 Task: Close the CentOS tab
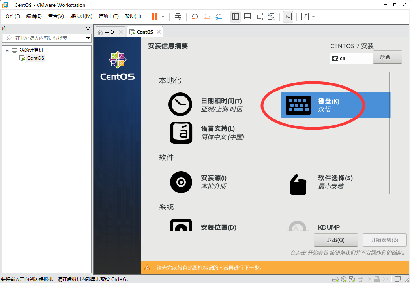point(159,32)
